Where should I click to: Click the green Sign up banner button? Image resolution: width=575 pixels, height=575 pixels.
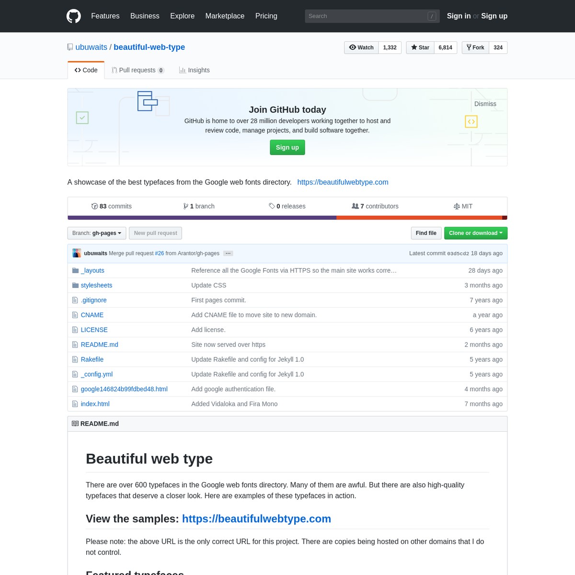click(x=287, y=148)
